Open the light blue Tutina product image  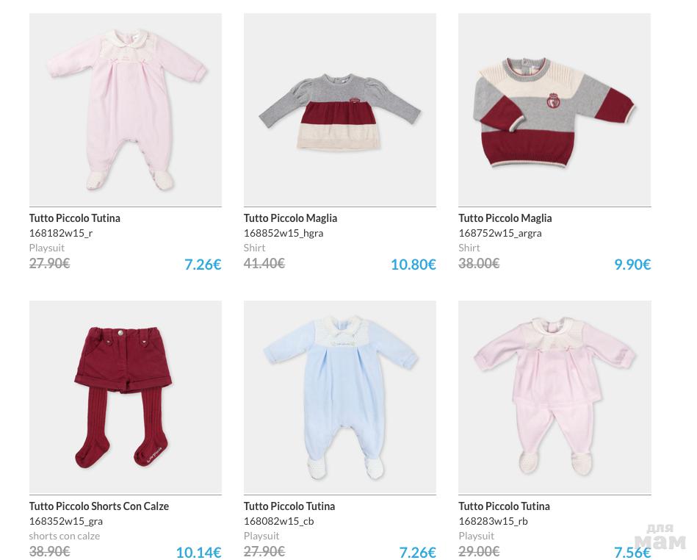coord(339,397)
